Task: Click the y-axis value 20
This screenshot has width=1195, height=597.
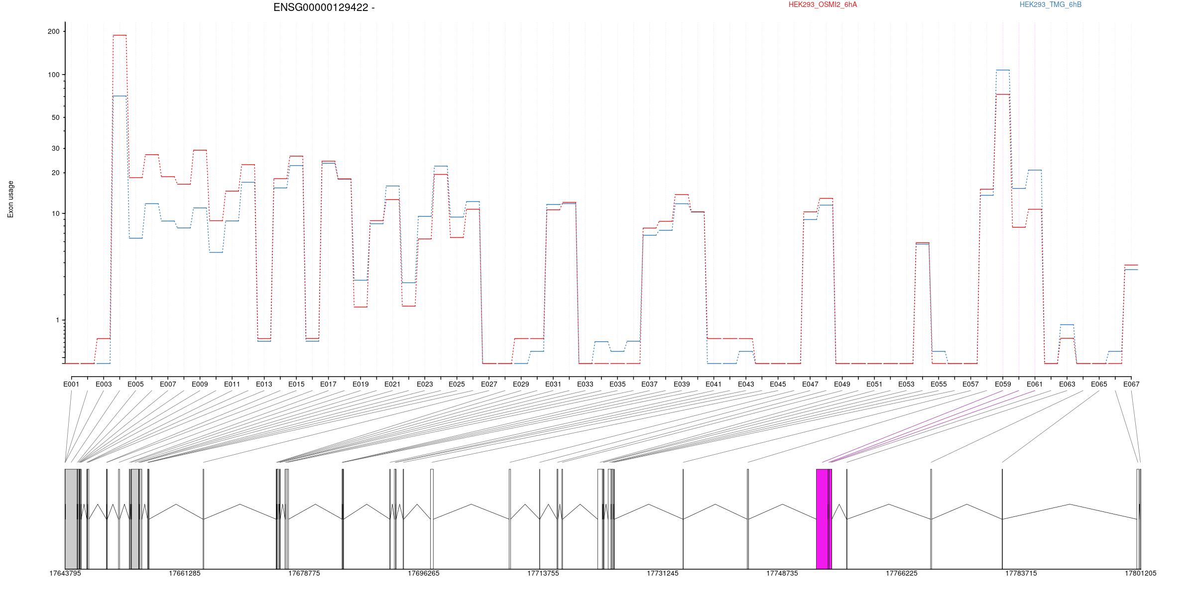Action: (x=55, y=173)
